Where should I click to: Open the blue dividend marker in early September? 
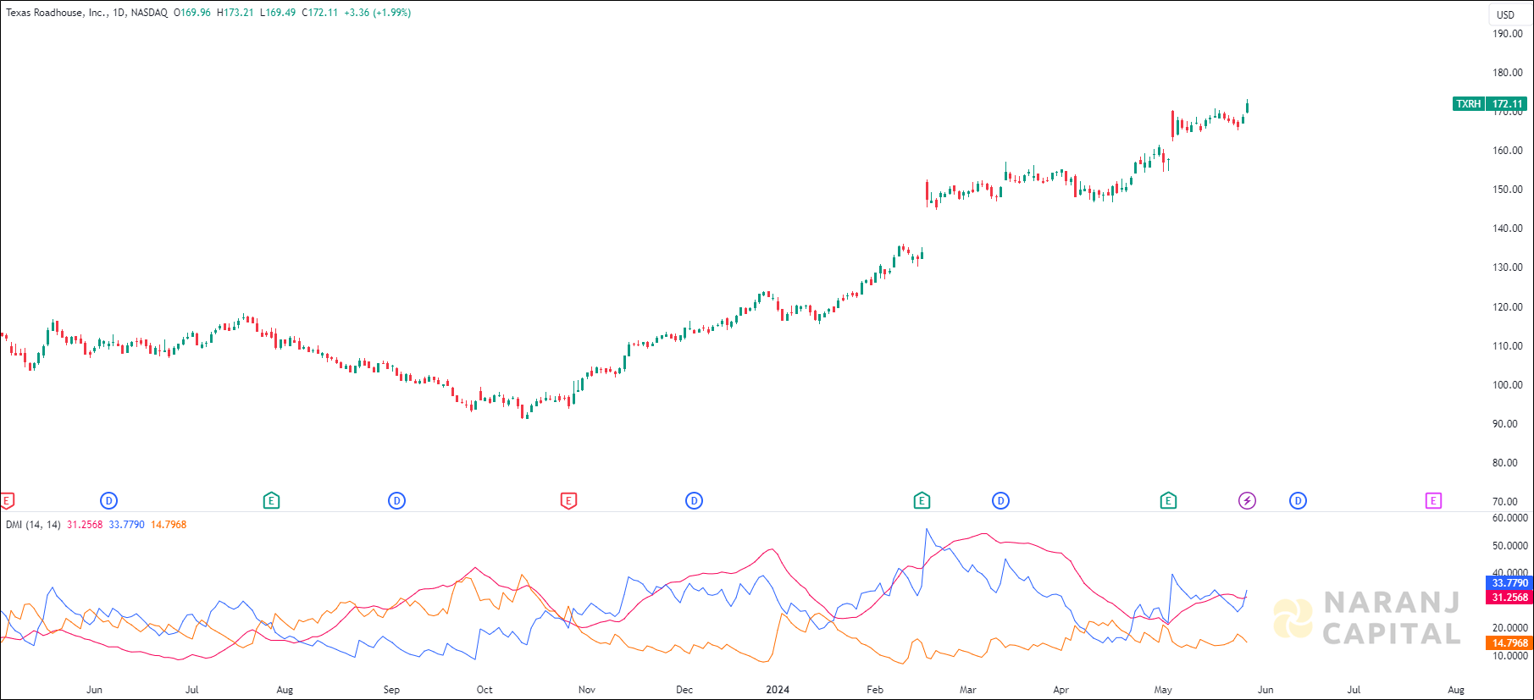pos(396,501)
